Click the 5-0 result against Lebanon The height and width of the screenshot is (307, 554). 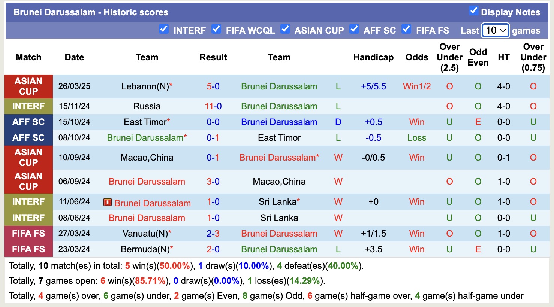(x=213, y=86)
